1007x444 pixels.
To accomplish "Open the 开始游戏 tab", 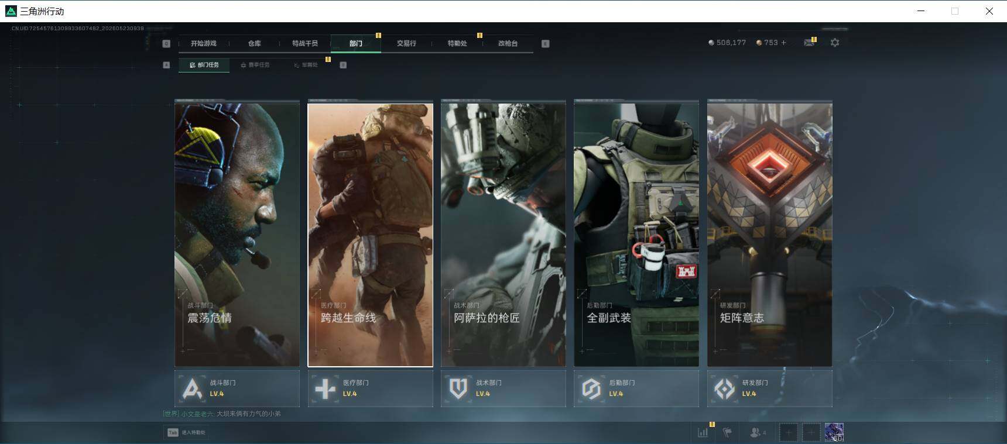I will click(203, 43).
